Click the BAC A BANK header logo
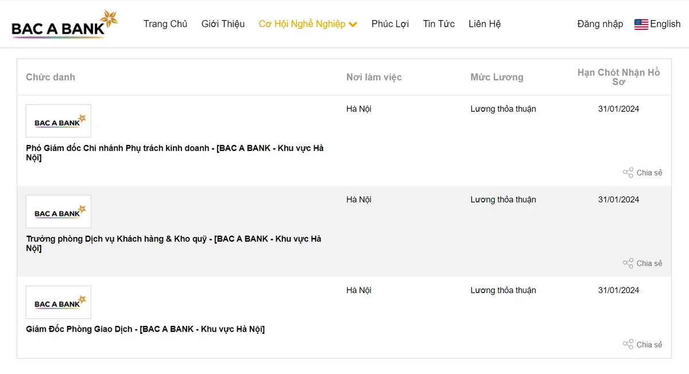 pos(65,24)
